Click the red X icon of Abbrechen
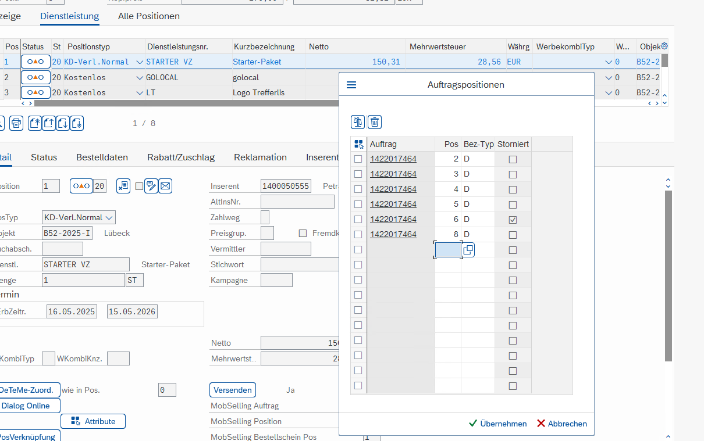704x441 pixels. 541,424
